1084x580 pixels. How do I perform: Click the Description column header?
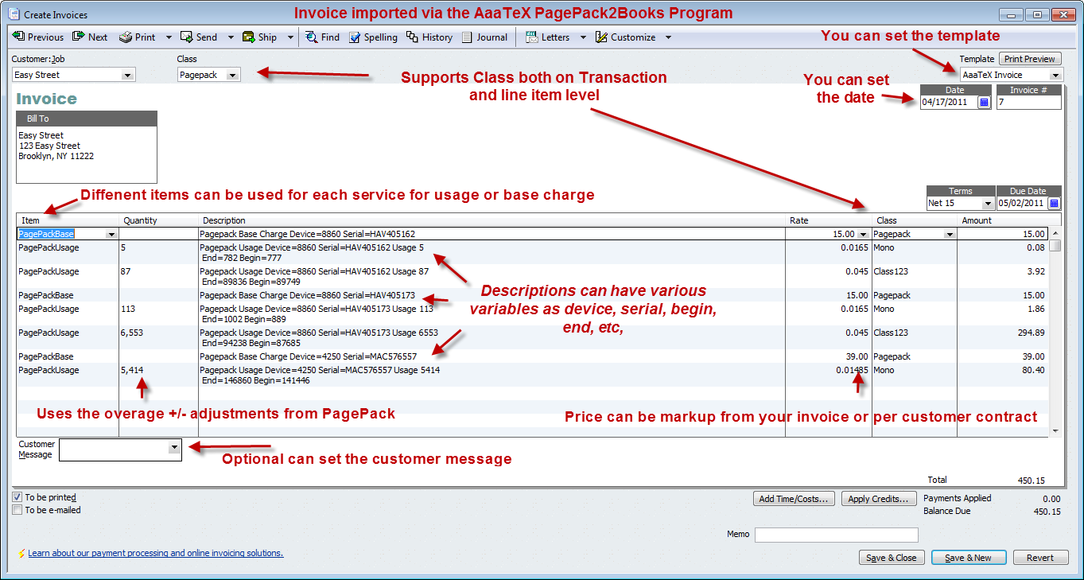click(x=491, y=220)
